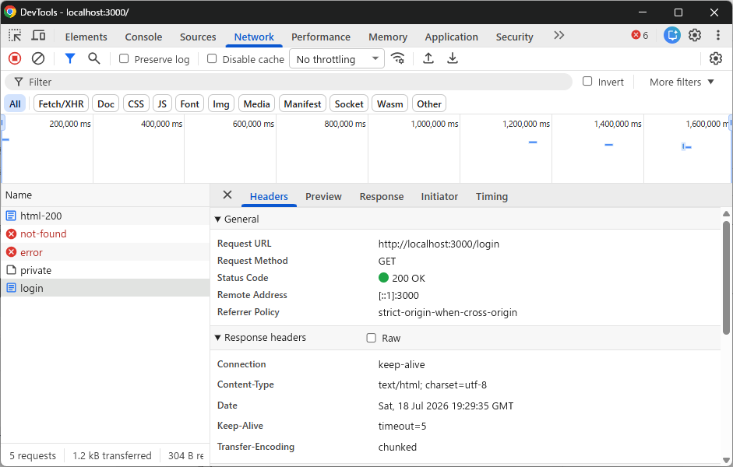Viewport: 733px width, 467px height.
Task: Stop recording network log
Action: pos(15,59)
